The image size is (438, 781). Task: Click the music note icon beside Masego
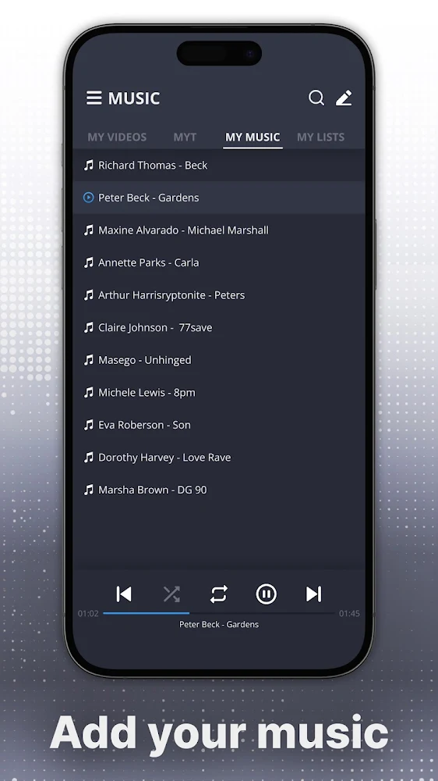click(89, 359)
